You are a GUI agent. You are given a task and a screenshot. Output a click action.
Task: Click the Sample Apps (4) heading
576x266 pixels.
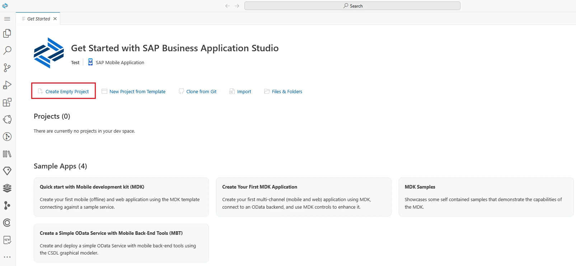tap(60, 166)
